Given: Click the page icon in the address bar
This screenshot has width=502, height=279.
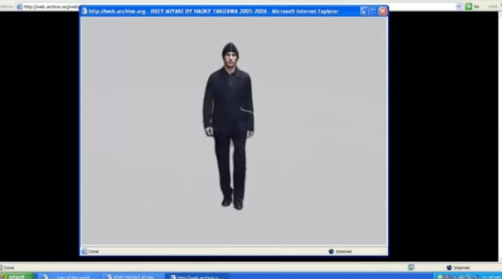Looking at the screenshot, I should click(x=19, y=7).
